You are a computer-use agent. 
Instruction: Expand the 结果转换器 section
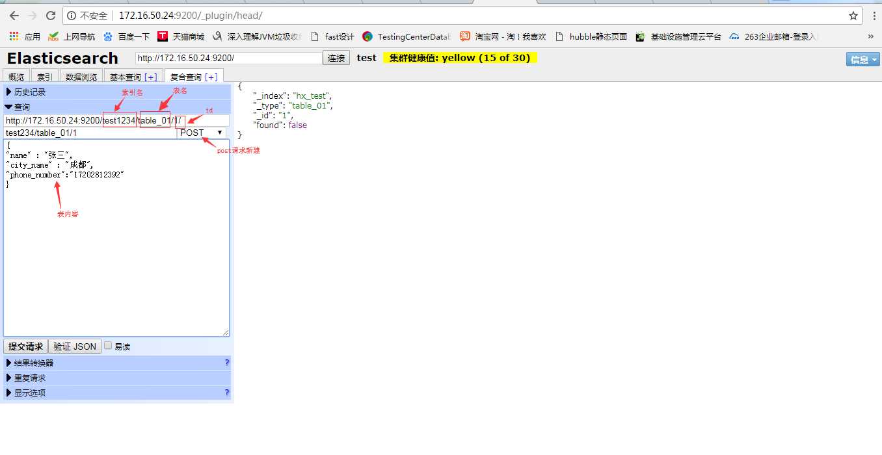(117, 363)
